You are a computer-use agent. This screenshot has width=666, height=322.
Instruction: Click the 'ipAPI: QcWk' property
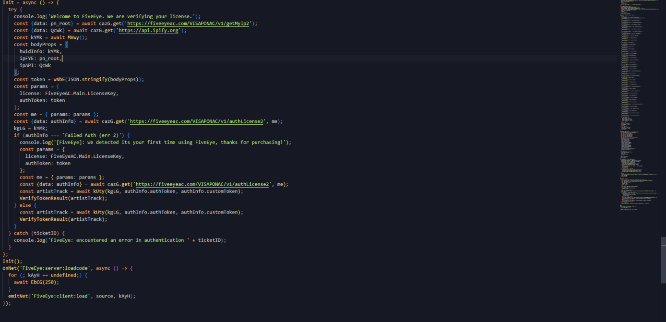click(x=35, y=65)
